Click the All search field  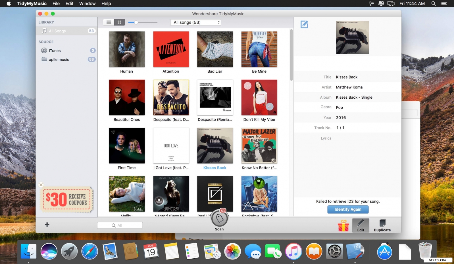pyautogui.click(x=120, y=225)
